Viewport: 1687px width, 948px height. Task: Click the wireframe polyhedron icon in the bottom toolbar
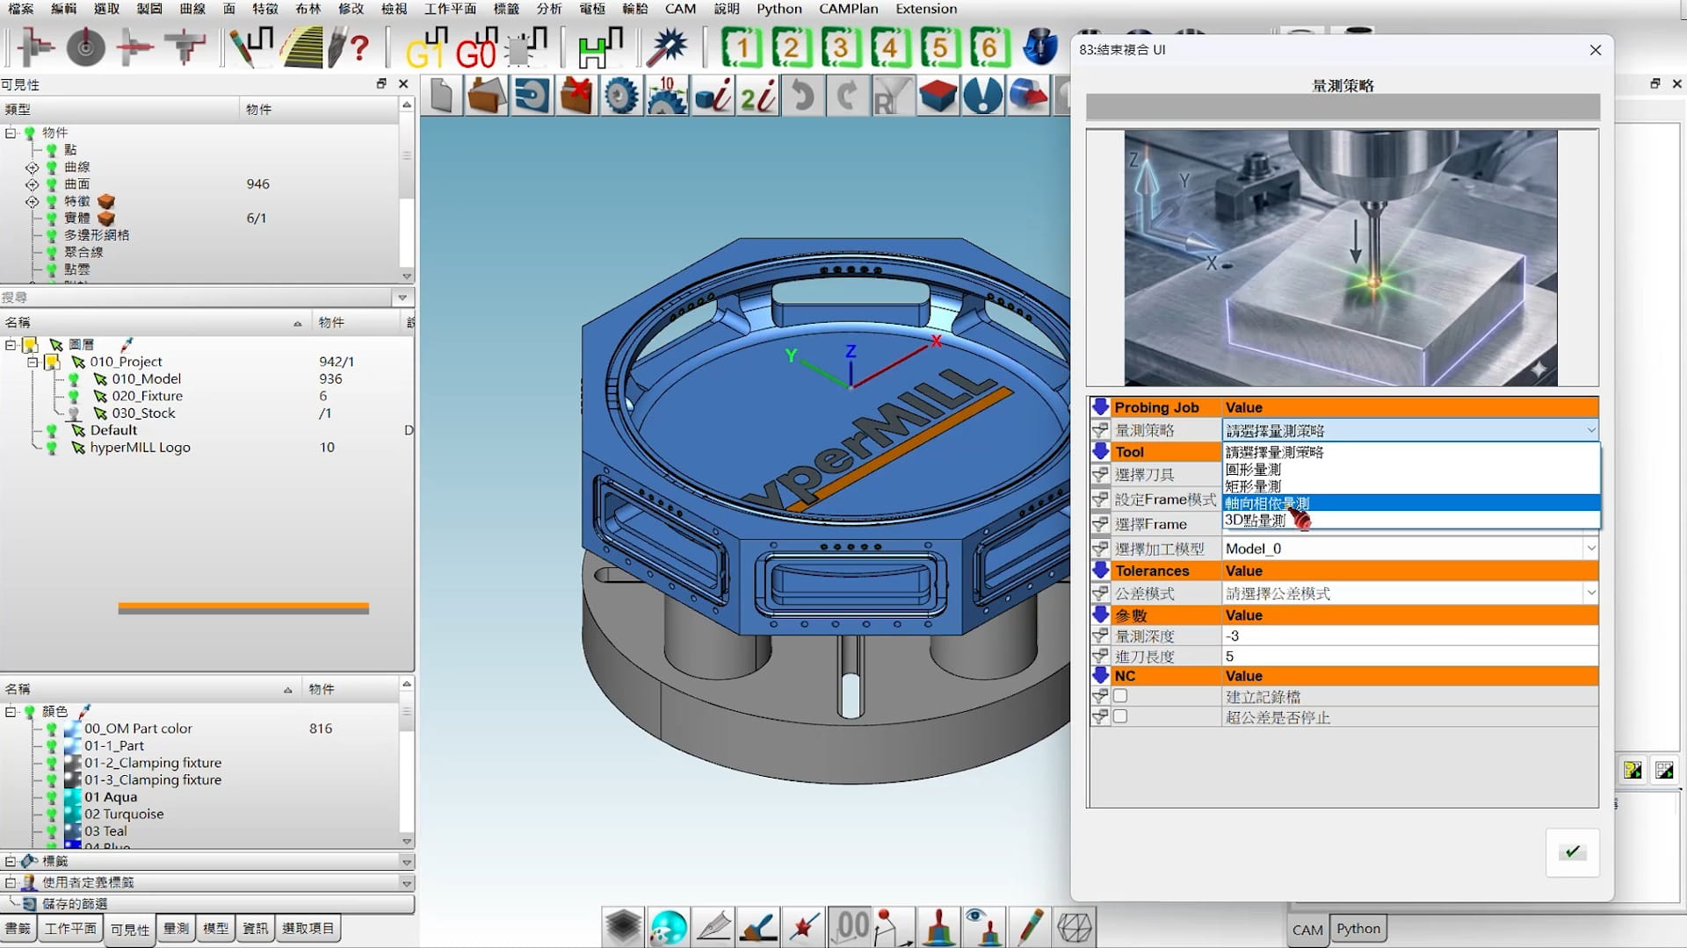tap(1075, 927)
